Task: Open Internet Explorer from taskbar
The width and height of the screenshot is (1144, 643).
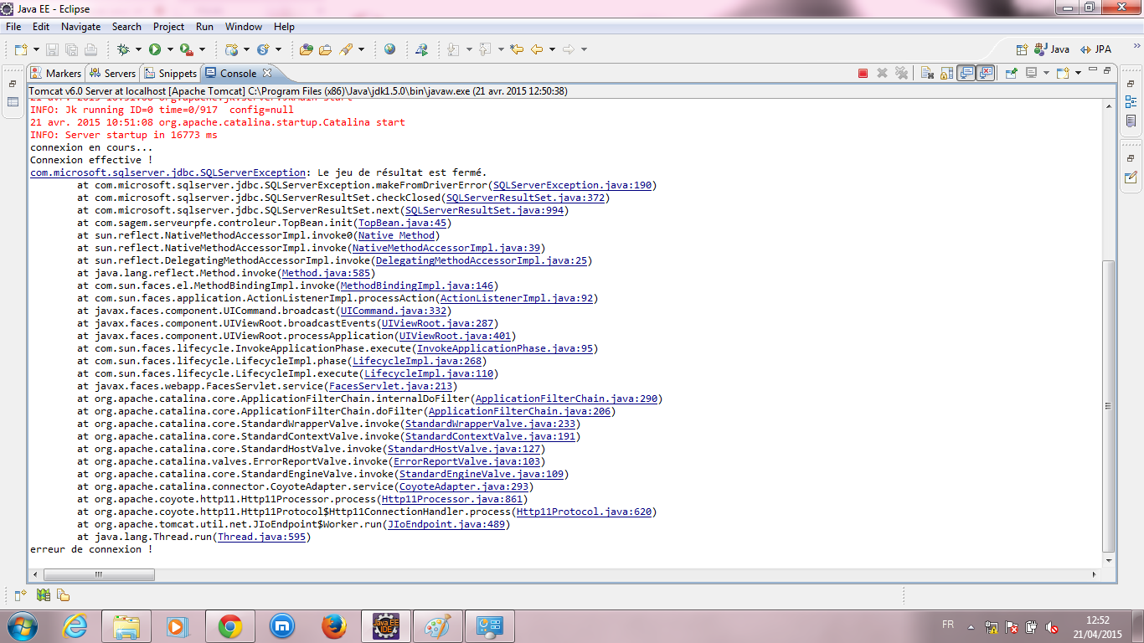Action: click(x=75, y=625)
